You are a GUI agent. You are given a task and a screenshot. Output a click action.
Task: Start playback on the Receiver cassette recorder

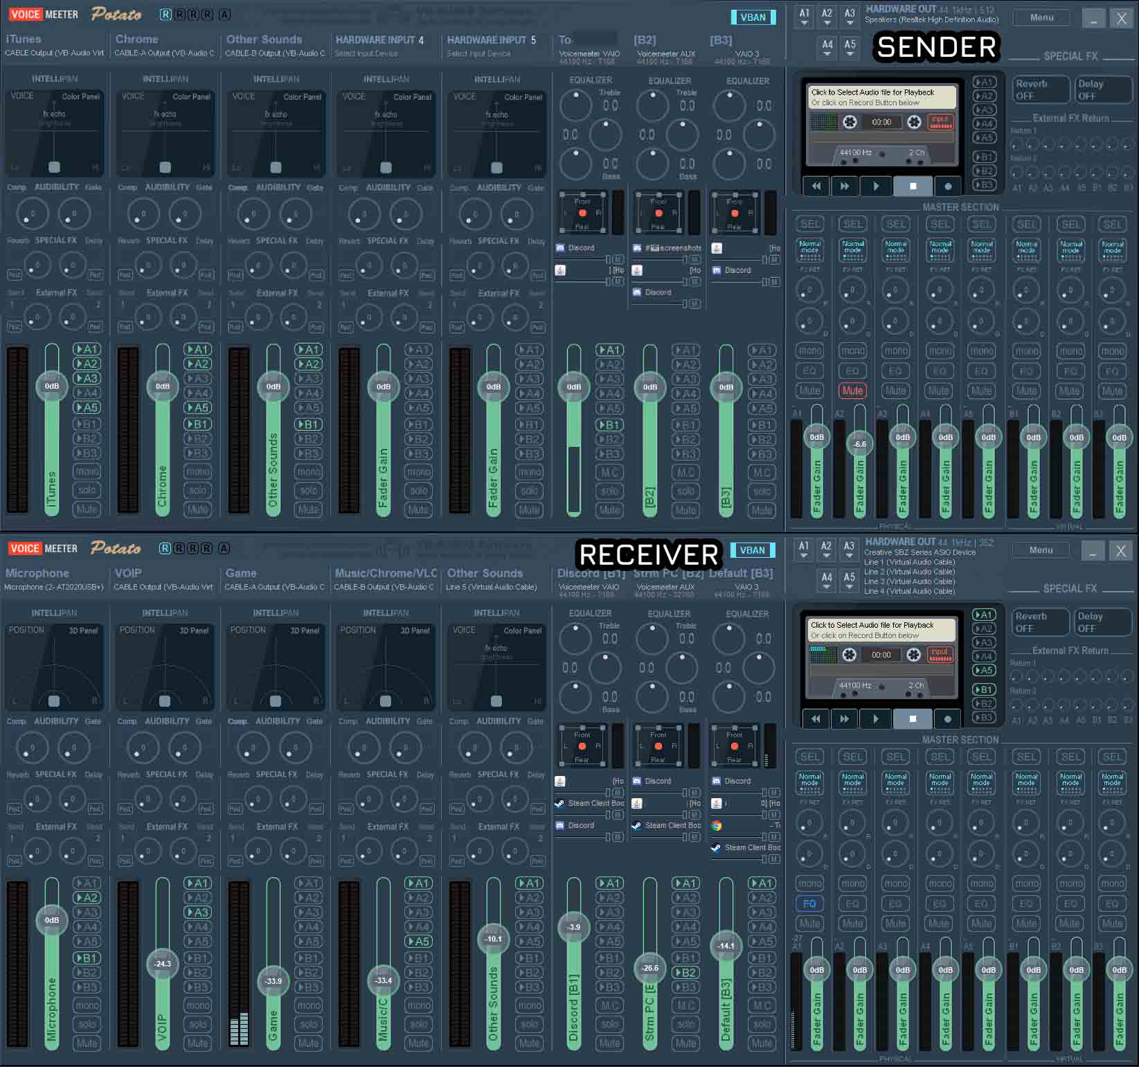pyautogui.click(x=875, y=718)
